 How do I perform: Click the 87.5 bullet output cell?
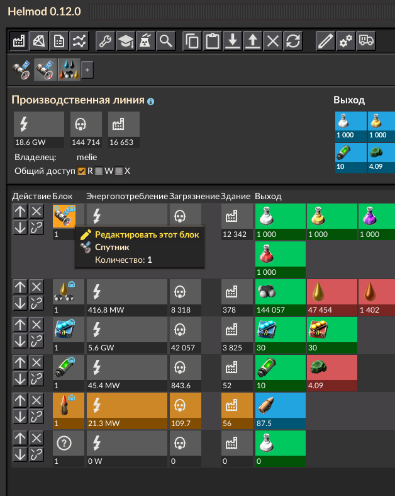[x=281, y=410]
